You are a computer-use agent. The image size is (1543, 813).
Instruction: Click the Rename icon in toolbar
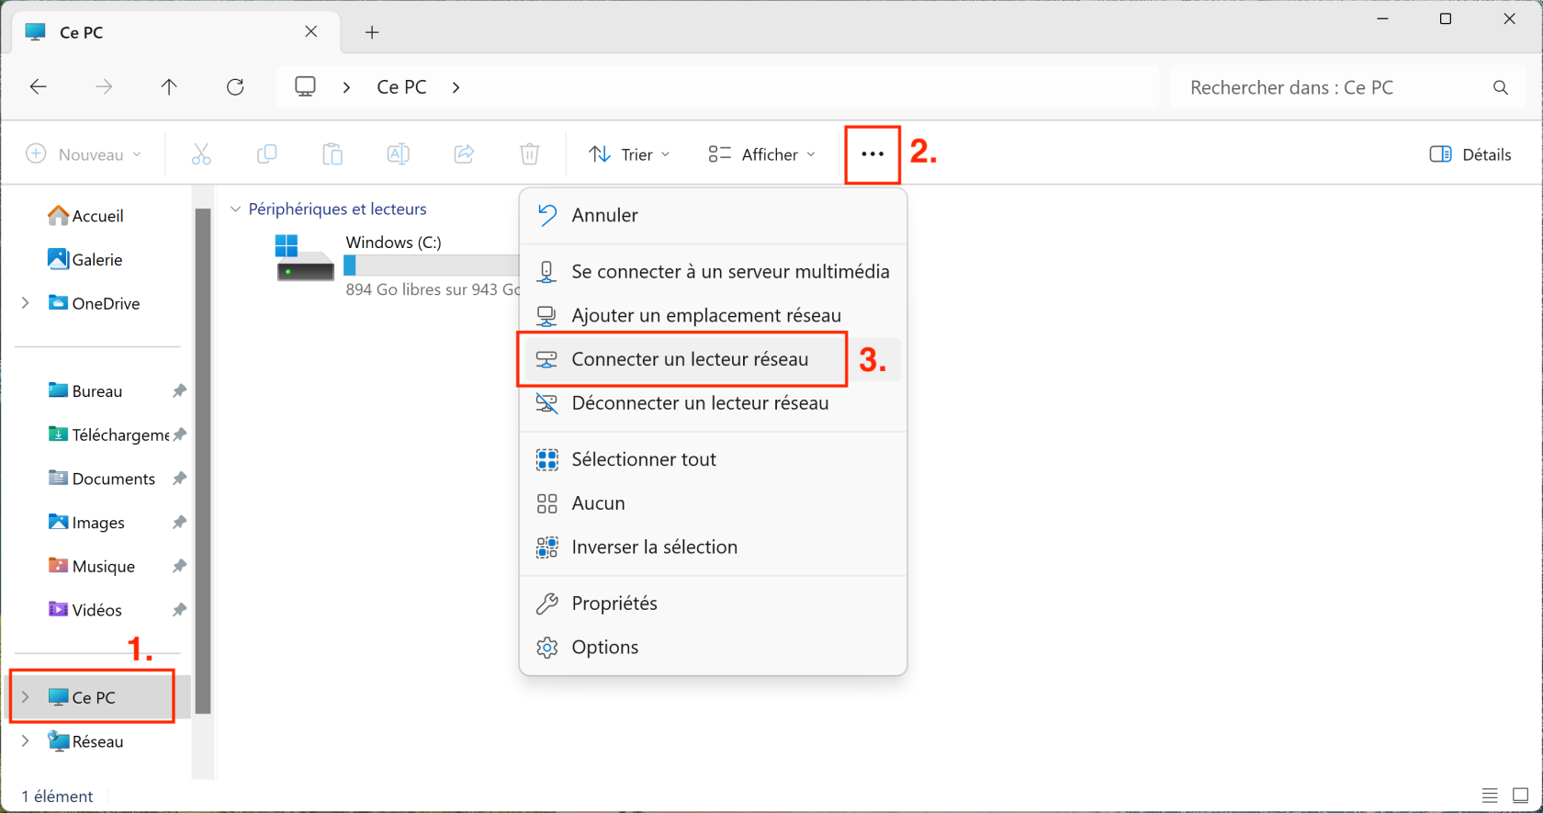coord(398,154)
